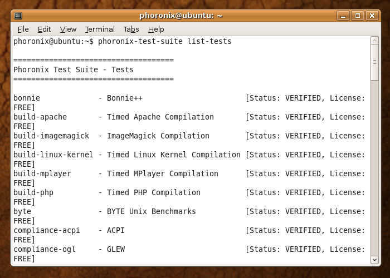Image resolution: width=390 pixels, height=278 pixels.
Task: Click 'Timed Linux Kernel Compilation' text
Action: pyautogui.click(x=174, y=155)
